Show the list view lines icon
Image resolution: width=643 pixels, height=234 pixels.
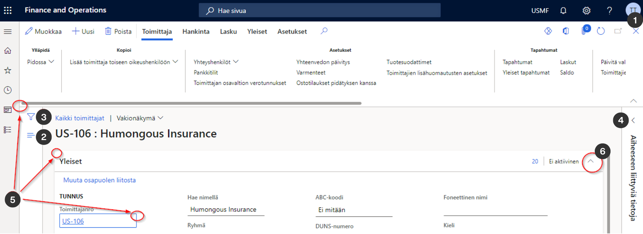pyautogui.click(x=30, y=135)
